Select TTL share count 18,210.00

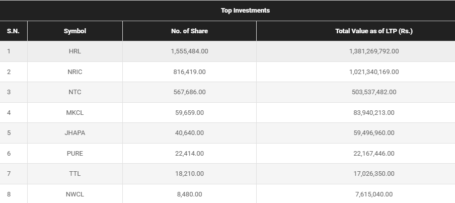[x=189, y=174]
